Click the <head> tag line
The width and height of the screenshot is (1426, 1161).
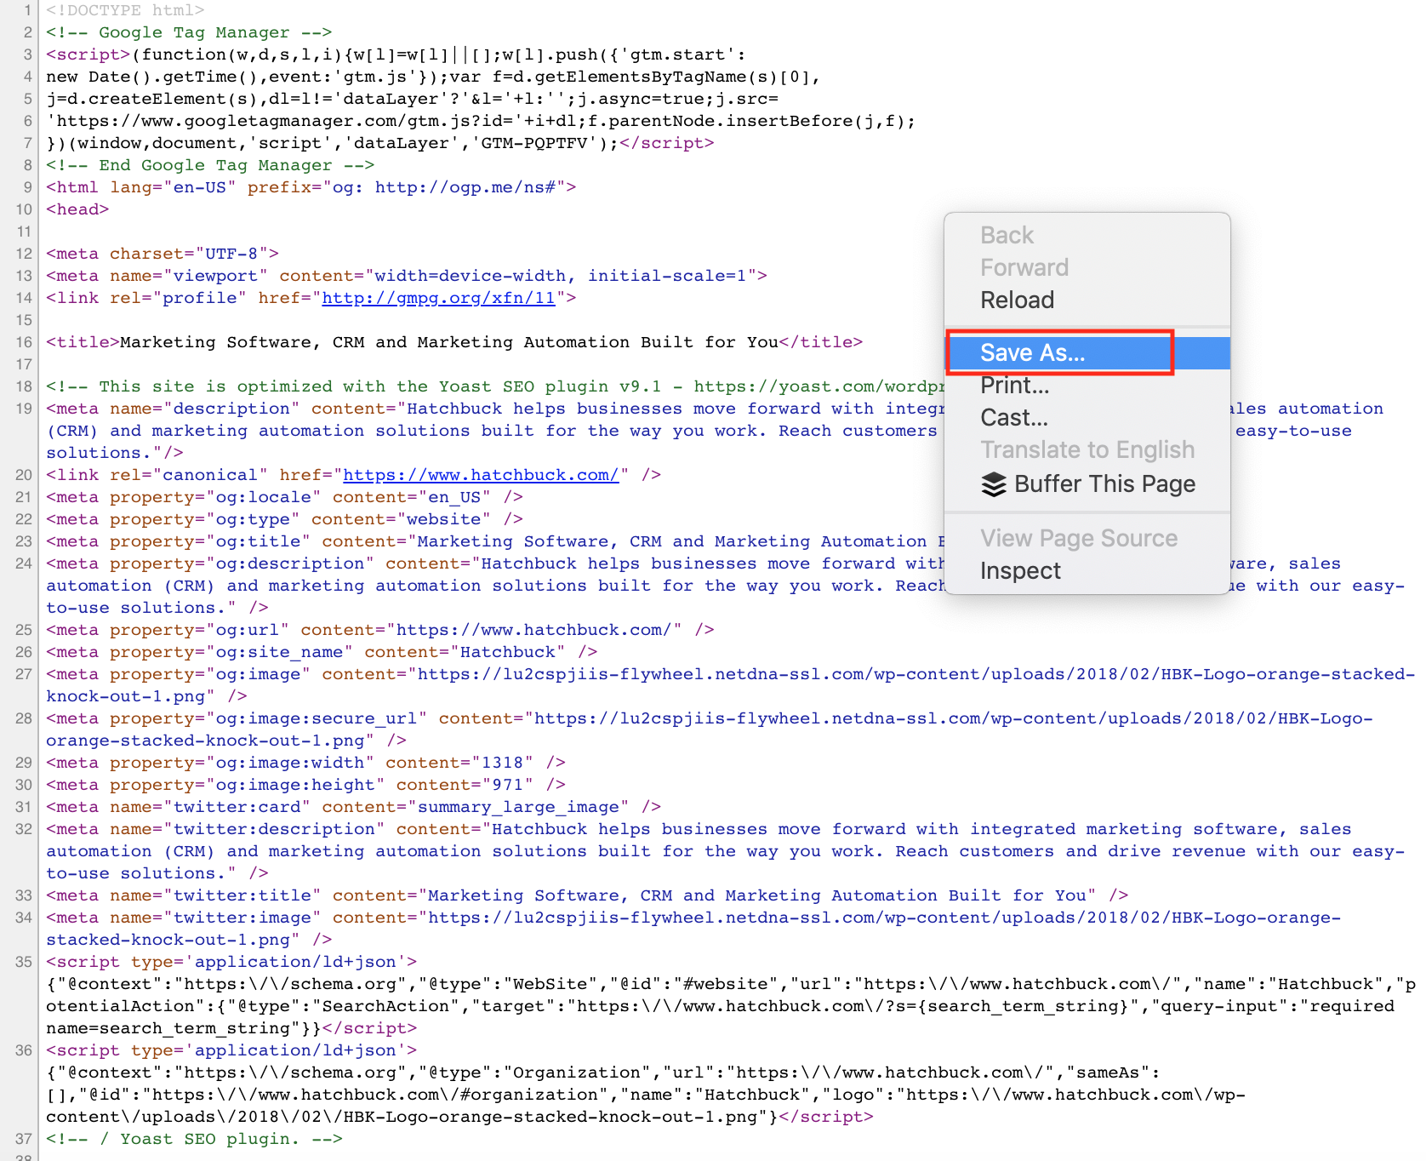coord(77,209)
